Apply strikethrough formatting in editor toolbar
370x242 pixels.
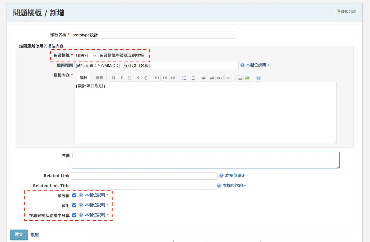click(138, 78)
